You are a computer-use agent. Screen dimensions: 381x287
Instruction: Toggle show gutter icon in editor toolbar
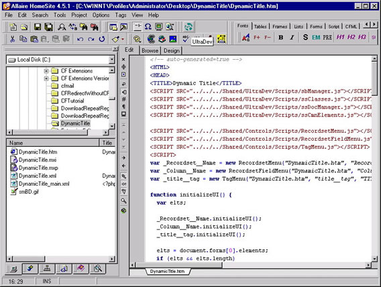tap(123, 92)
